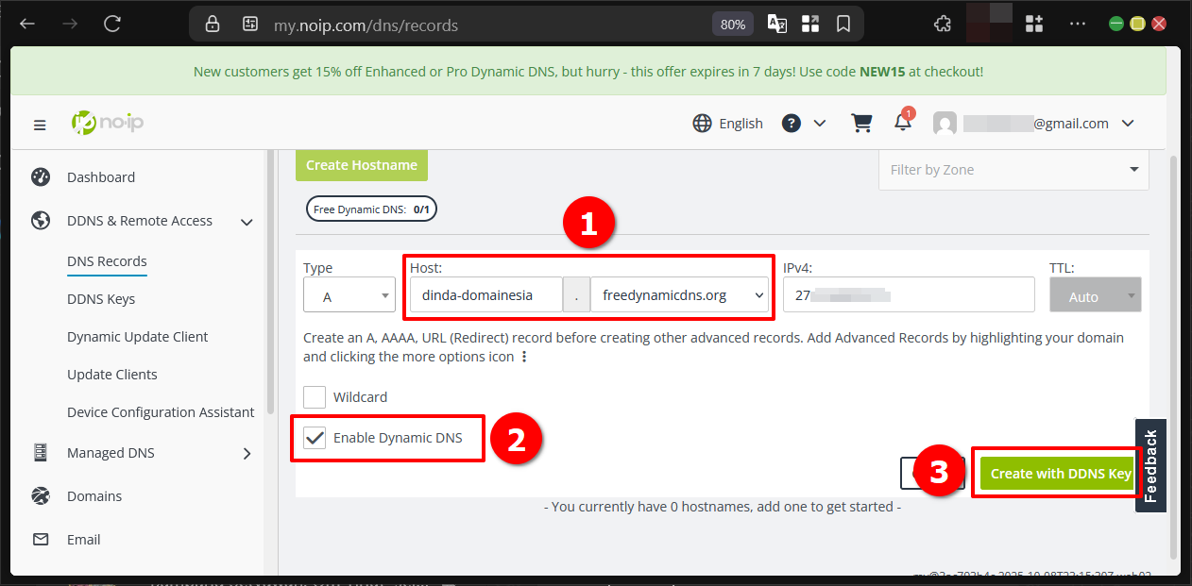Click the Create Hostname button
The height and width of the screenshot is (586, 1192).
tap(361, 164)
